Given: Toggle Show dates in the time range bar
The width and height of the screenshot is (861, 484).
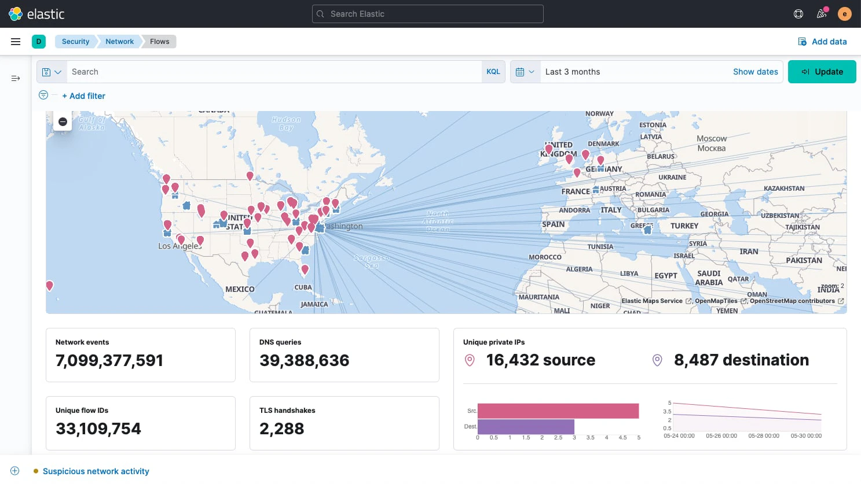Looking at the screenshot, I should 755,71.
